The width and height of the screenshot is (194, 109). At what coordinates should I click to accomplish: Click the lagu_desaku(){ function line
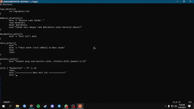coord(8,9)
